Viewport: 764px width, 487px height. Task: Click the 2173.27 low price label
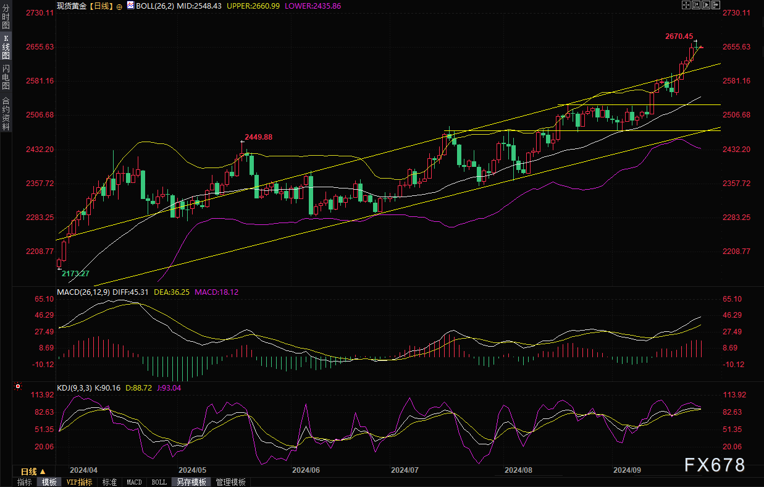tap(75, 273)
